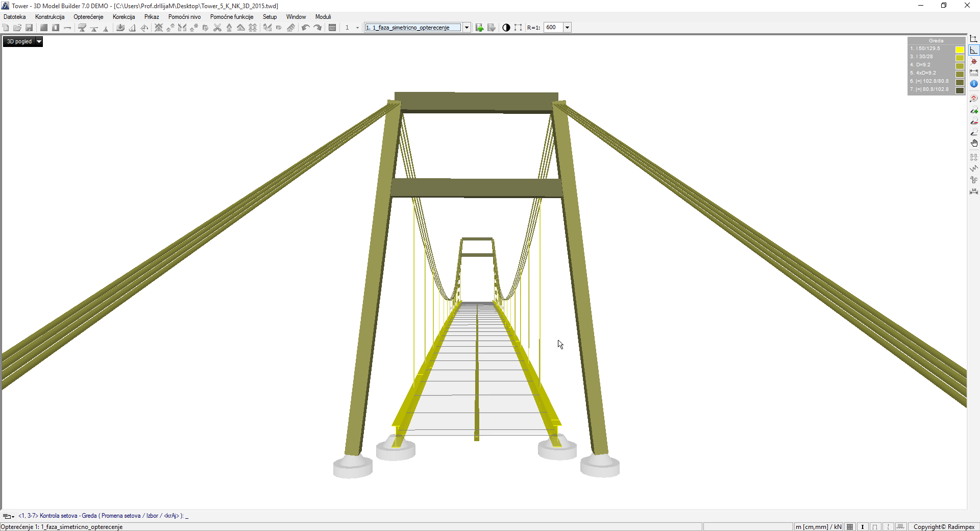
Task: Open the Konstrukcija menu
Action: click(50, 17)
